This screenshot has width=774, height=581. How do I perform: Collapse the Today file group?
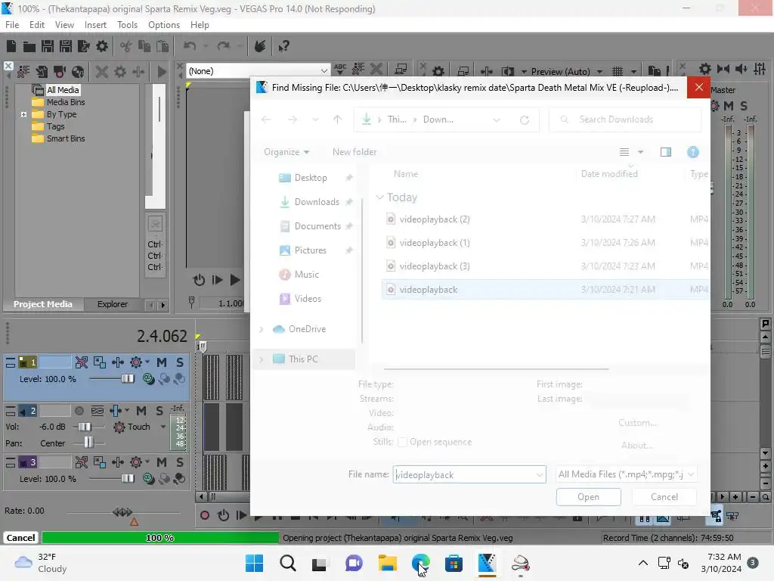[379, 197]
